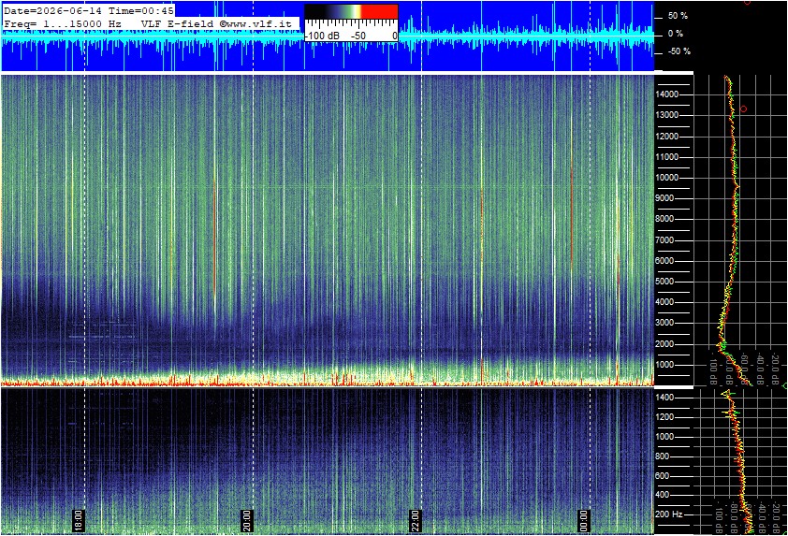Screen dimensions: 788x536
Task: Click the 10000 frequency axis label
Action: [667, 178]
